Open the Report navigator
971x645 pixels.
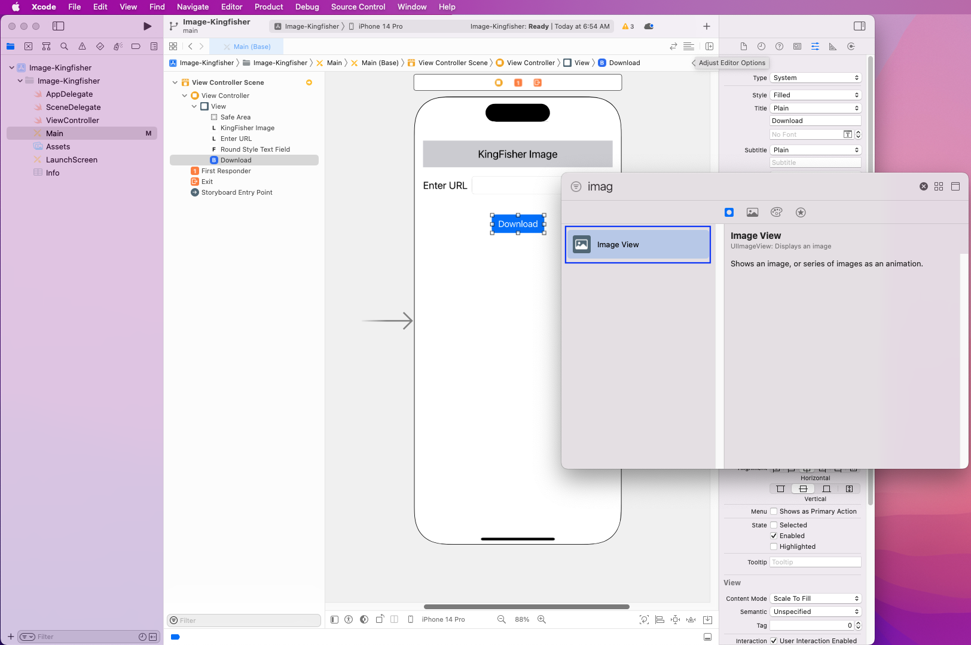click(x=154, y=47)
